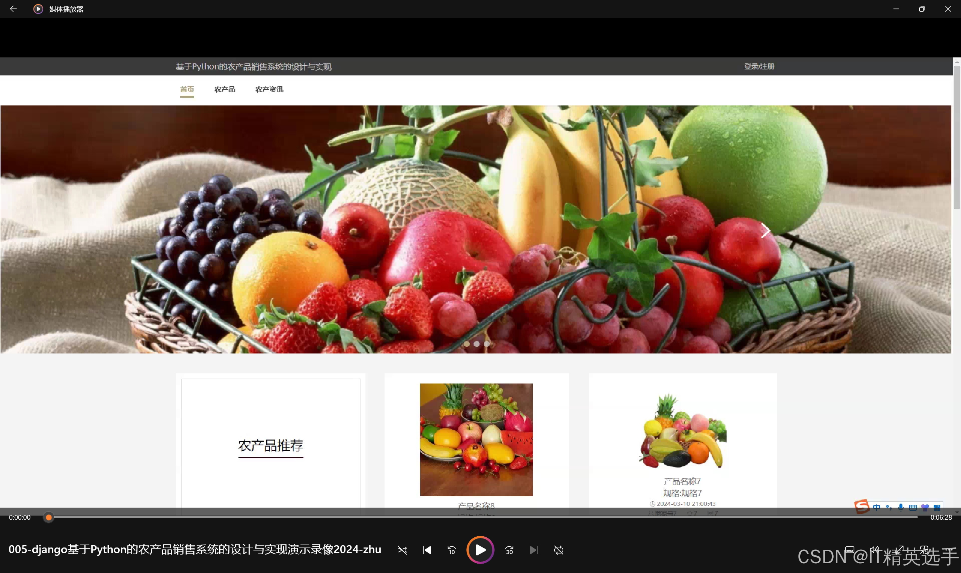Skip forward 30 seconds
The width and height of the screenshot is (961, 573).
pos(509,550)
